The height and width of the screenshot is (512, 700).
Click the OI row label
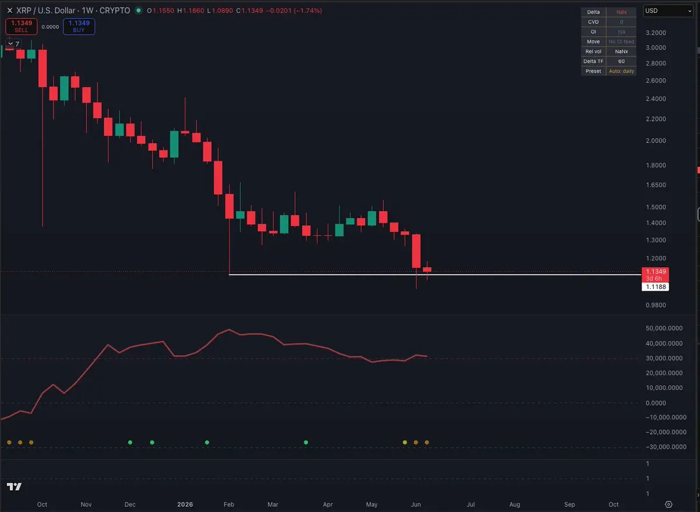pos(593,31)
